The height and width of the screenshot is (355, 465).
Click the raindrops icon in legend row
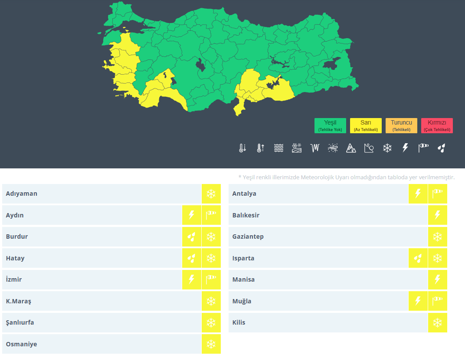point(441,148)
